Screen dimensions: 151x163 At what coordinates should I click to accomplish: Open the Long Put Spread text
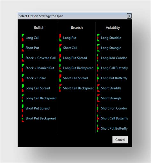75,58
